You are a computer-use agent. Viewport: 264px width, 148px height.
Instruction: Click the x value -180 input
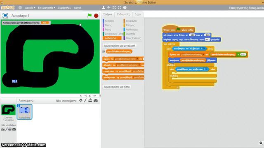(192, 35)
